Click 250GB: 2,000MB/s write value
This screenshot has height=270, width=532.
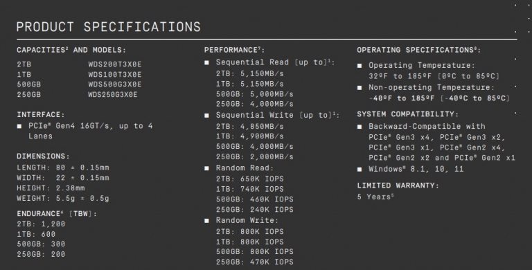pos(255,156)
